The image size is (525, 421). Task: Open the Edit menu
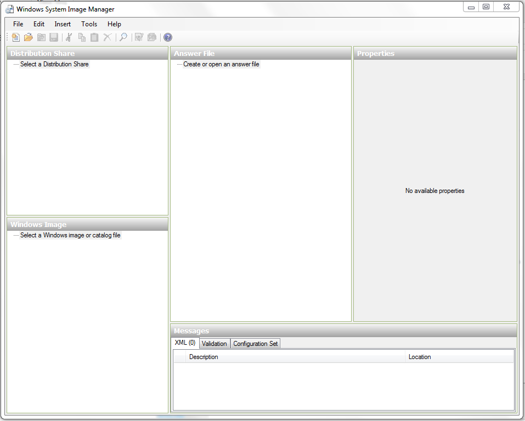coord(39,24)
